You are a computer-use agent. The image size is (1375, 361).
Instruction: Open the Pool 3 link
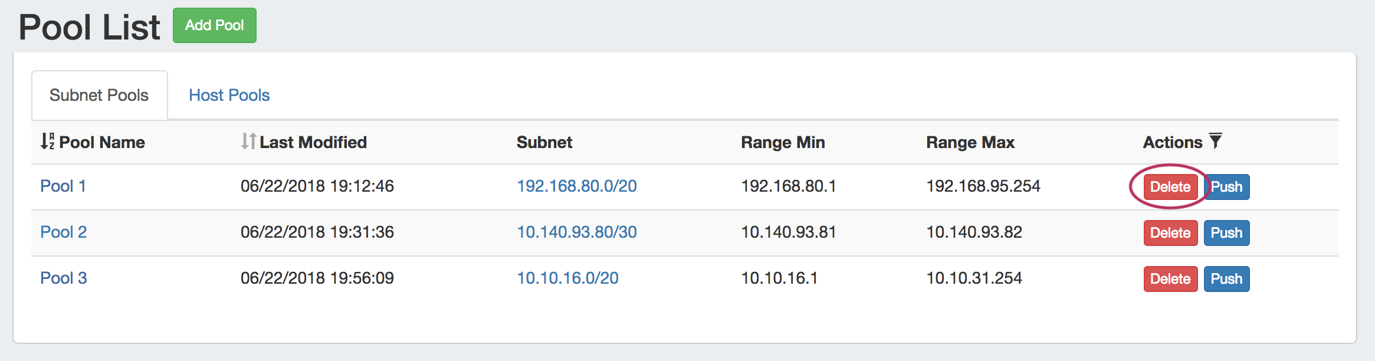(x=63, y=278)
